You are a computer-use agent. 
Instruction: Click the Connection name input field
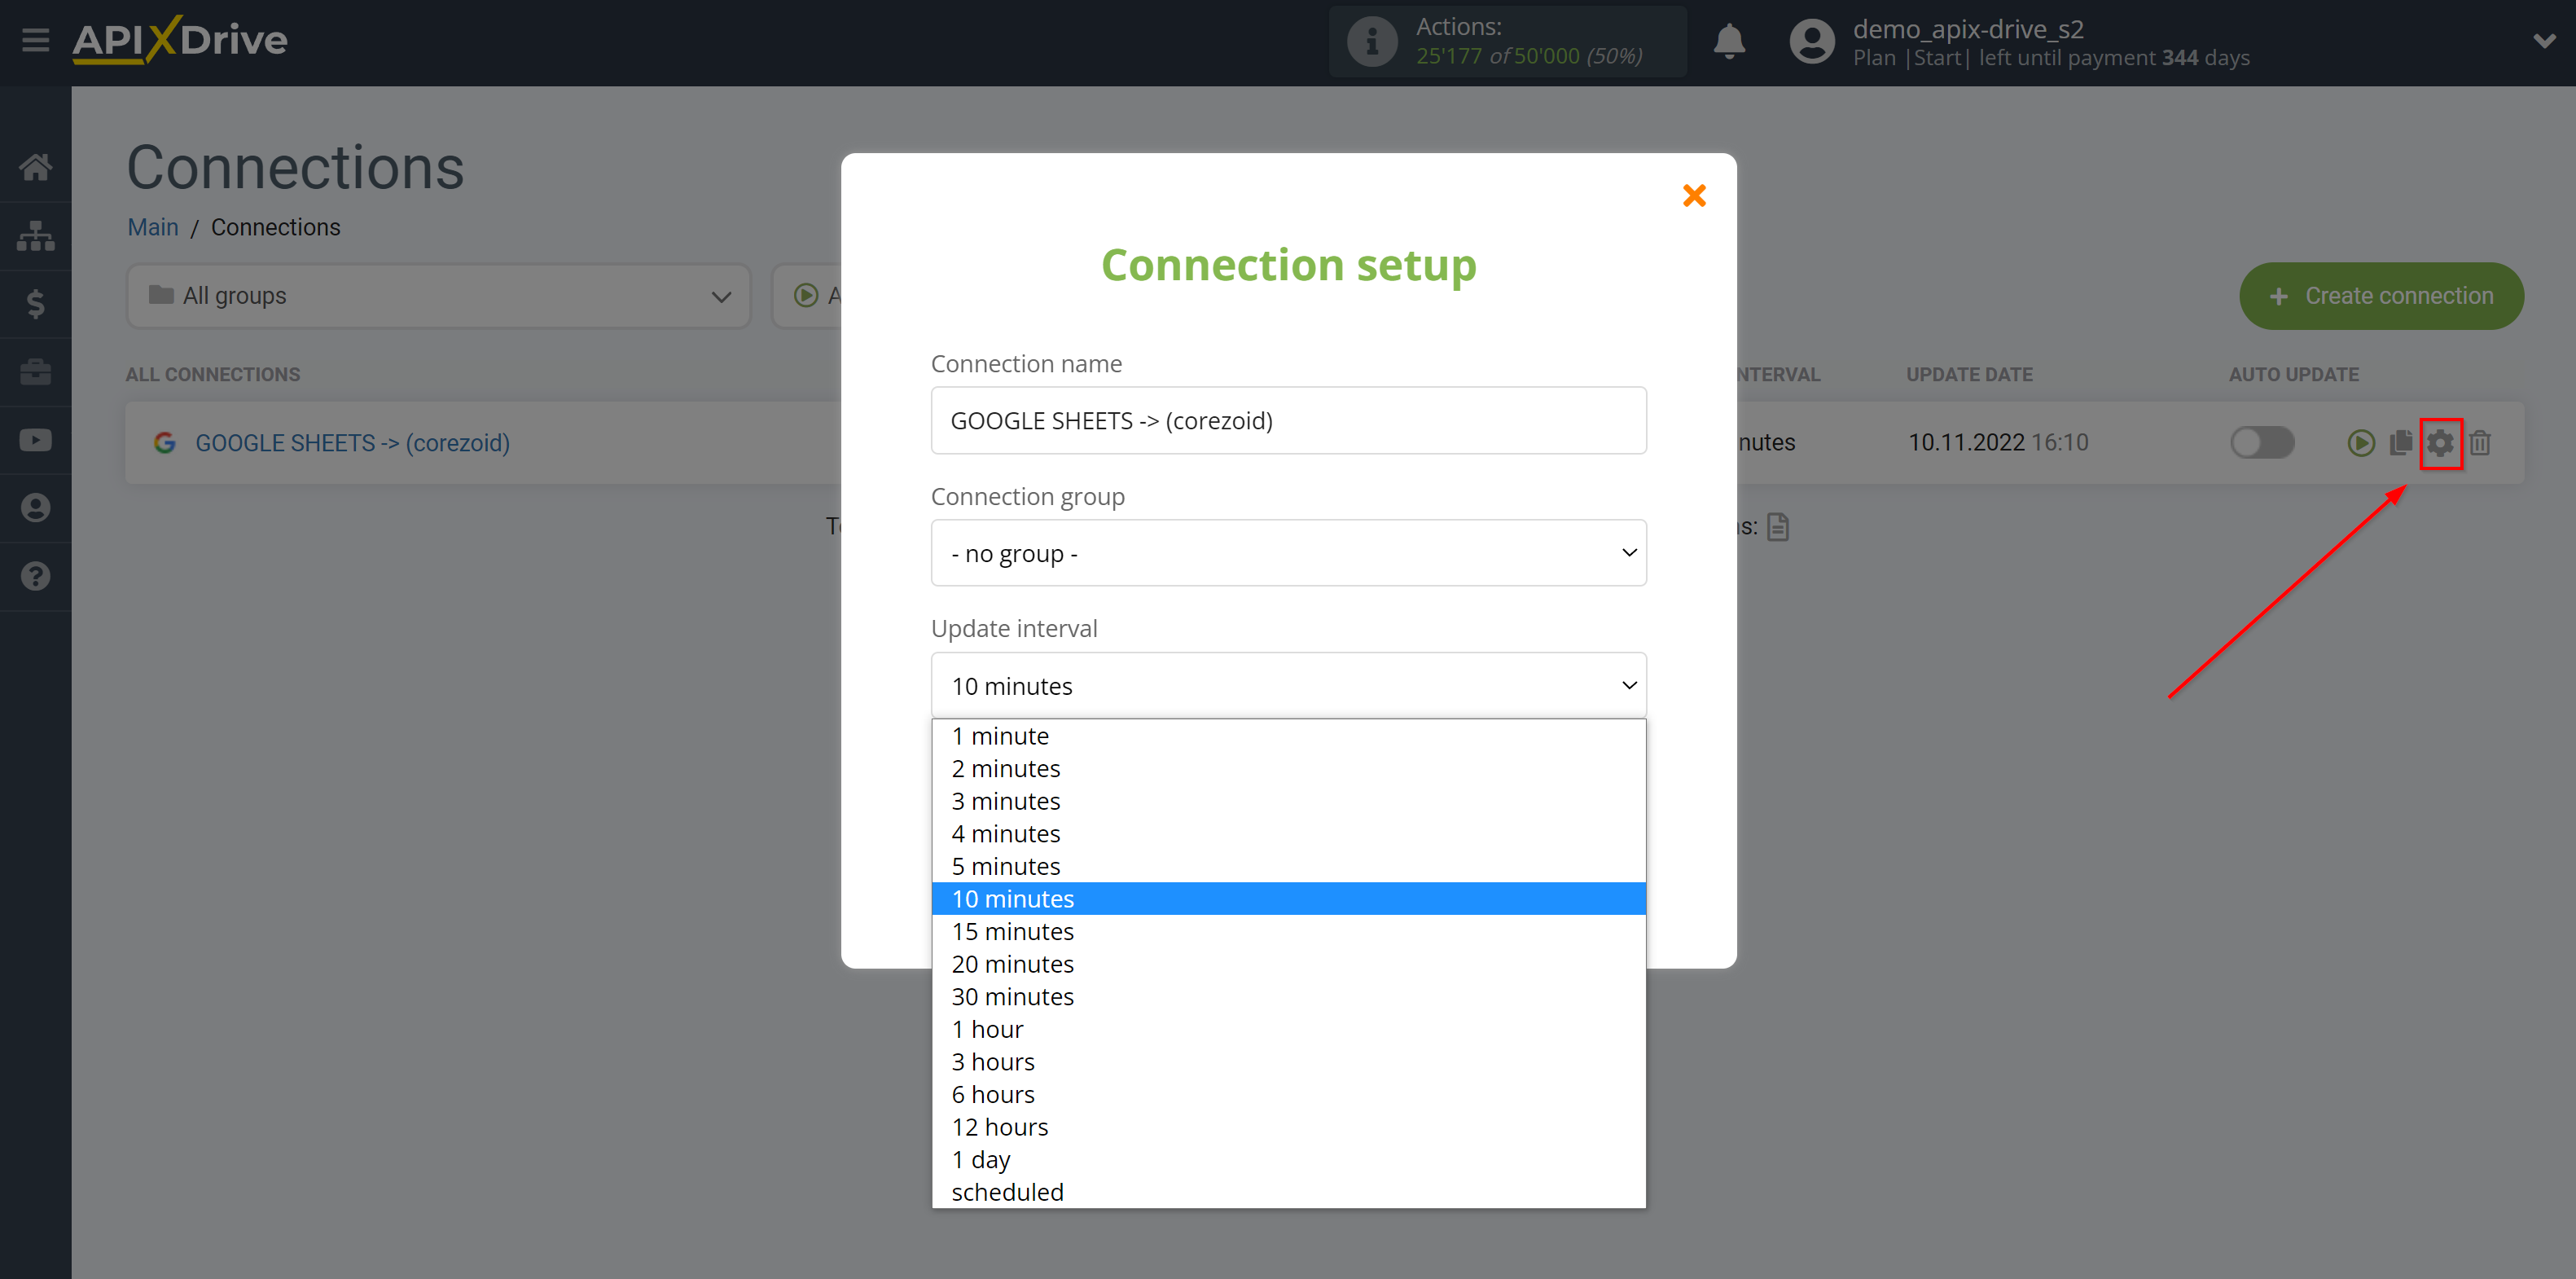[x=1290, y=420]
